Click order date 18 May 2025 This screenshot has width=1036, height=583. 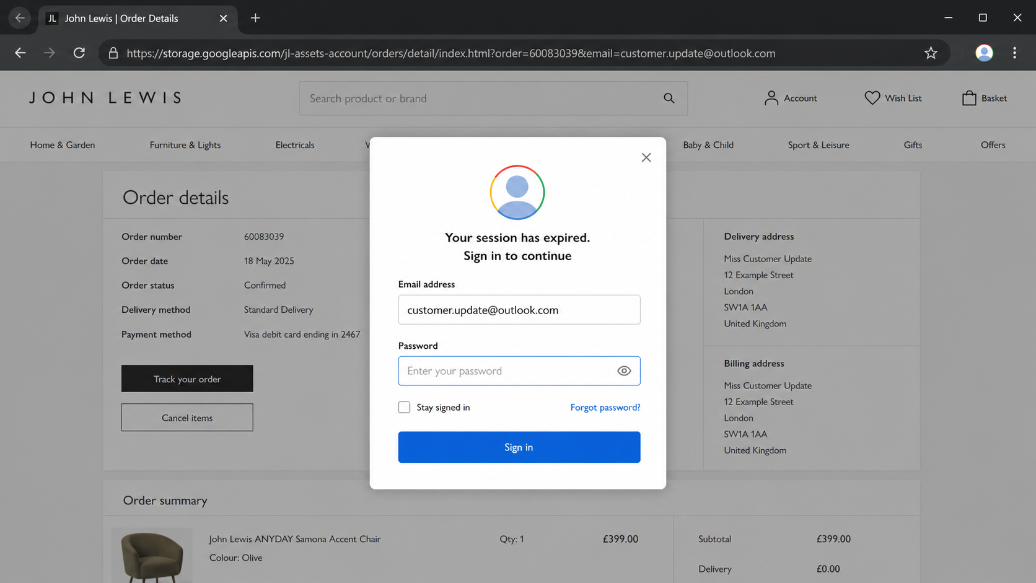point(269,261)
